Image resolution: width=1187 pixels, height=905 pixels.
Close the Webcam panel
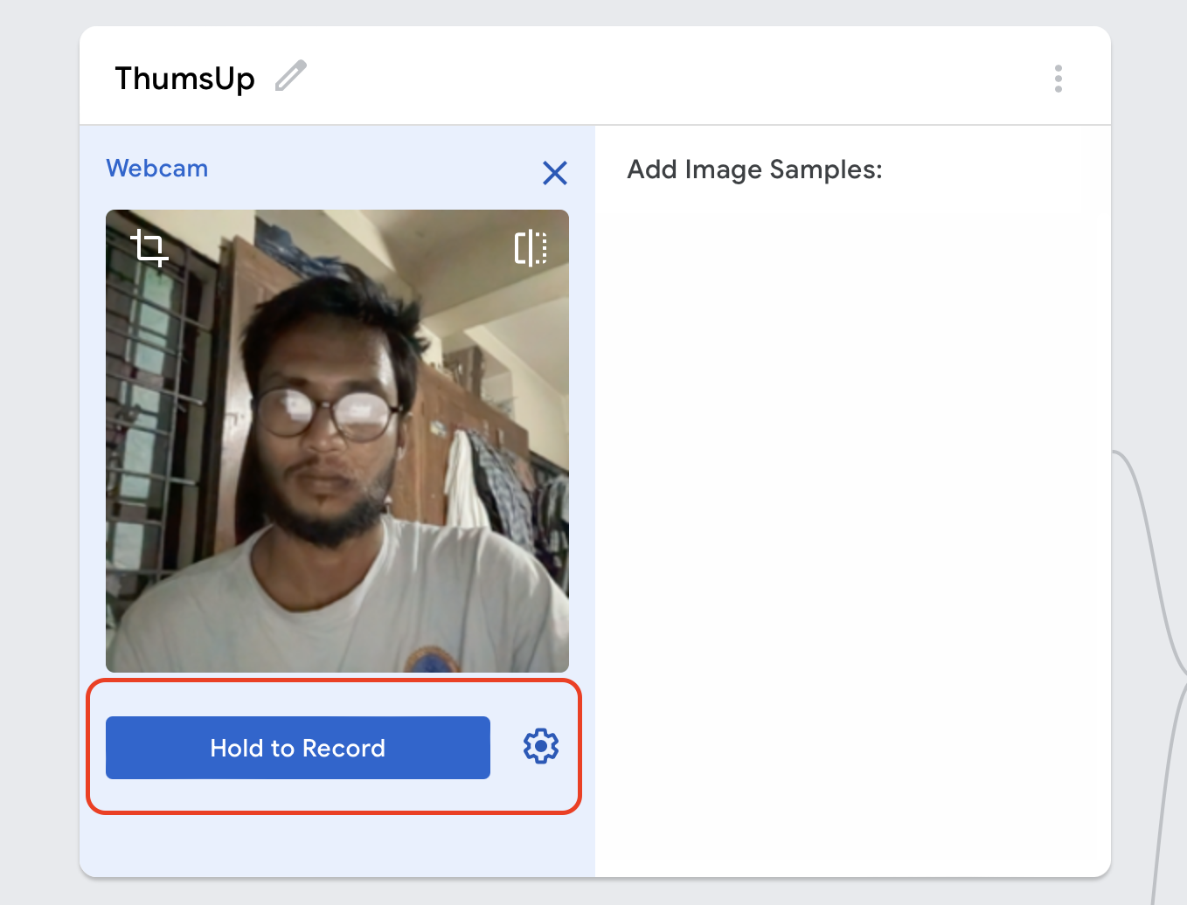pyautogui.click(x=555, y=173)
